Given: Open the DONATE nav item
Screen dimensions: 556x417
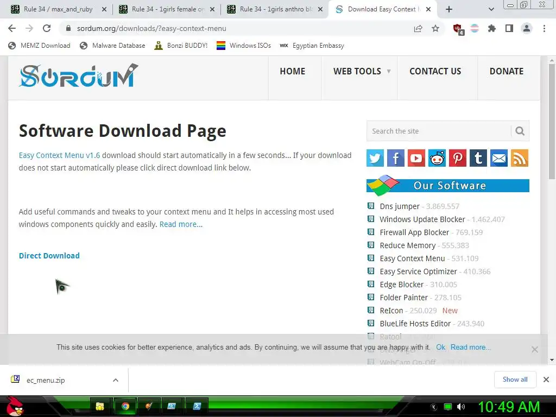Looking at the screenshot, I should 507,71.
